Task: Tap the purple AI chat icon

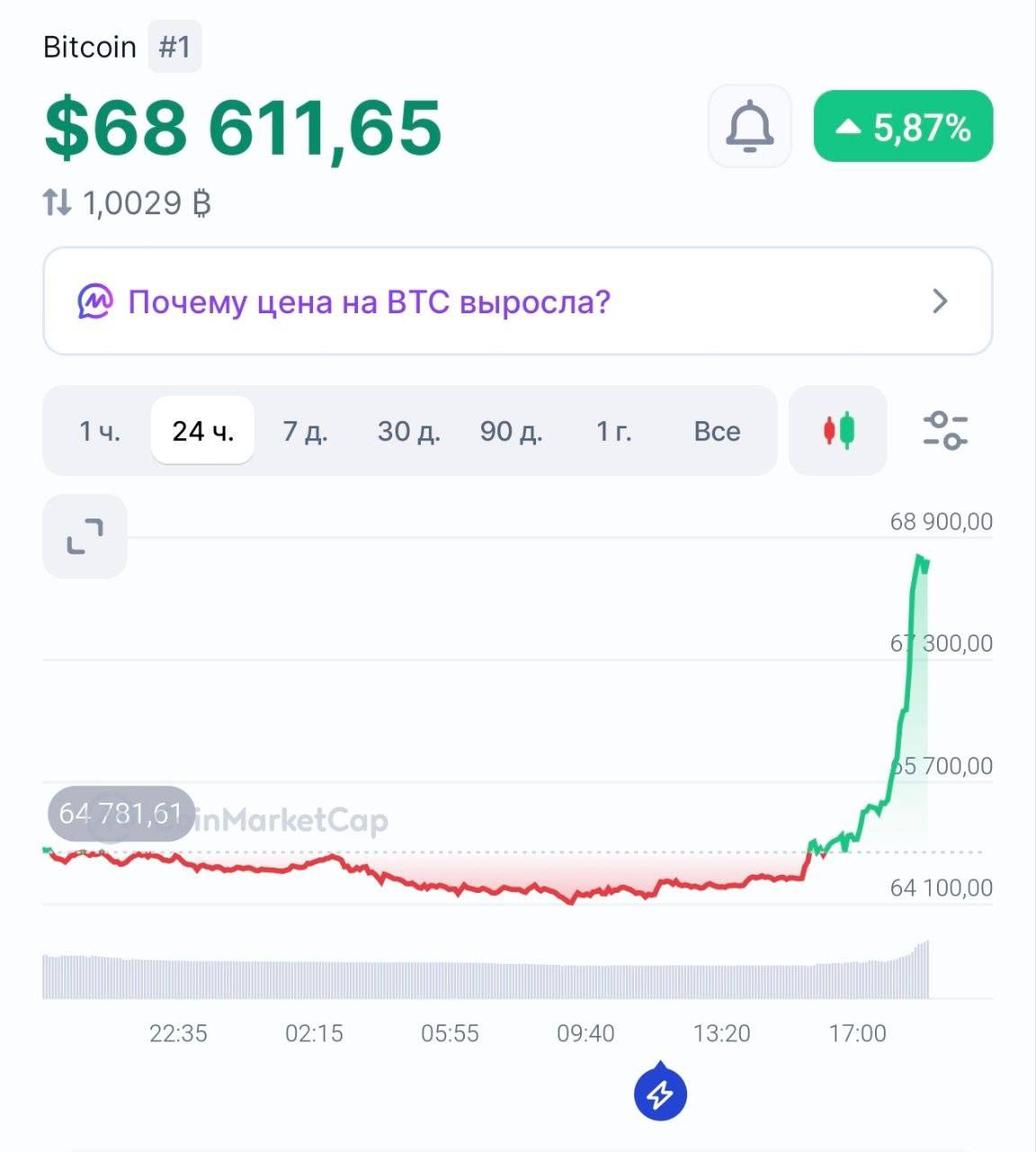Action: (94, 301)
